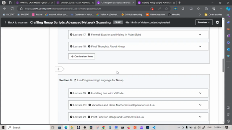Expand Lecture 20 Variables chevron
Image resolution: width=232 pixels, height=130 pixels.
(200, 105)
